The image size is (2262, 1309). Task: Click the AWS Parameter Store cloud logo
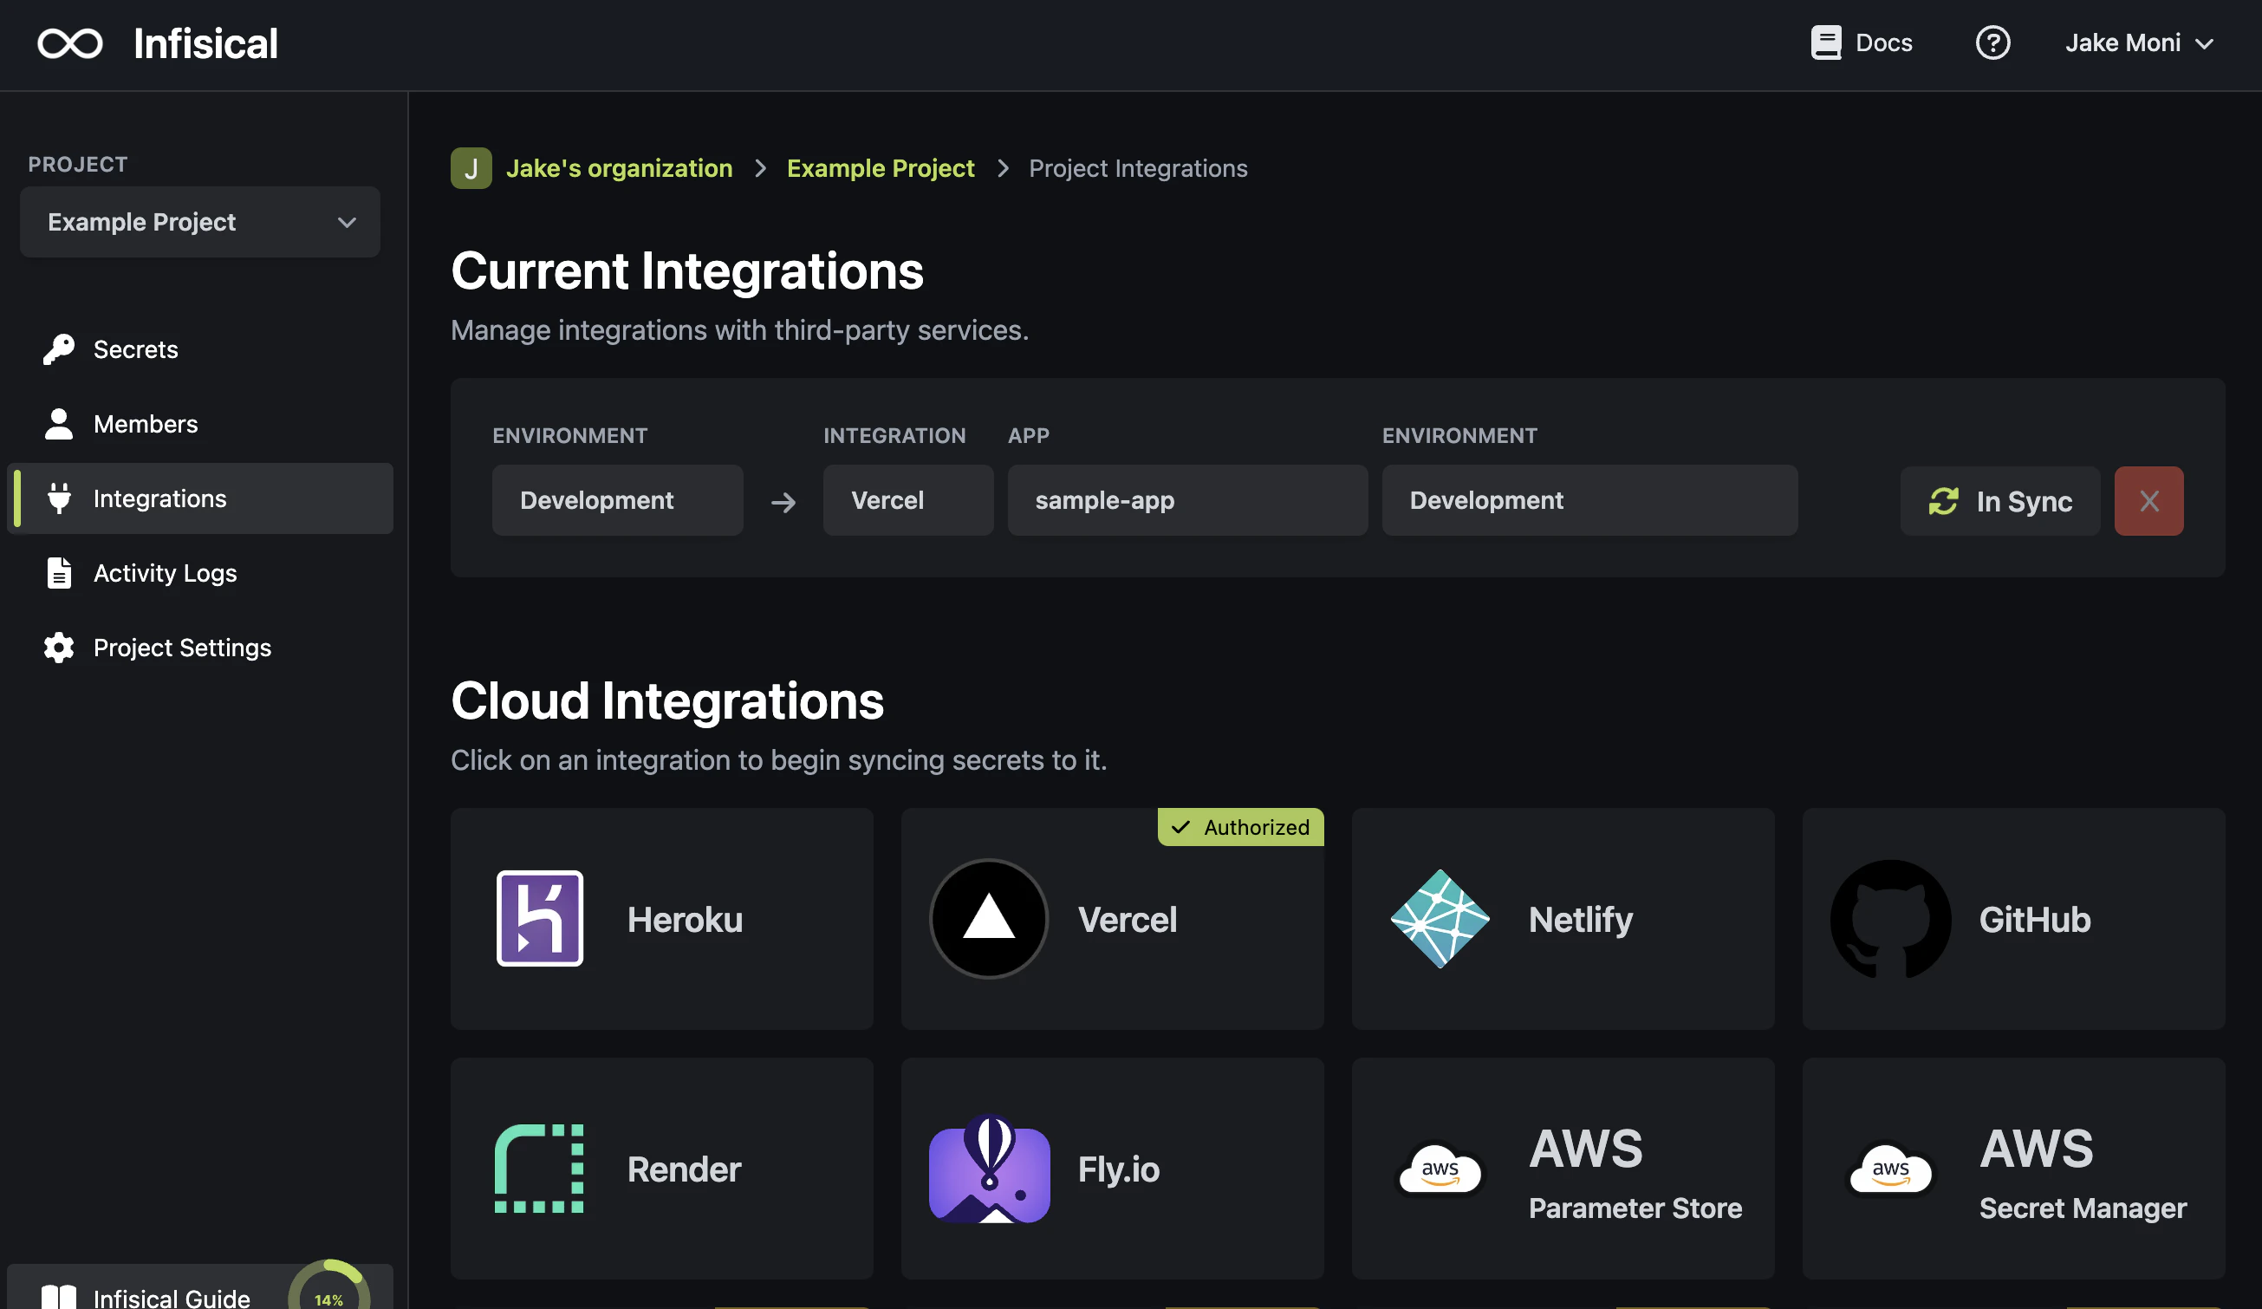(x=1440, y=1168)
